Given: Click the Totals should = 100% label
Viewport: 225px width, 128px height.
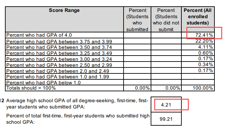Looking at the screenshot, I should click(31, 88).
